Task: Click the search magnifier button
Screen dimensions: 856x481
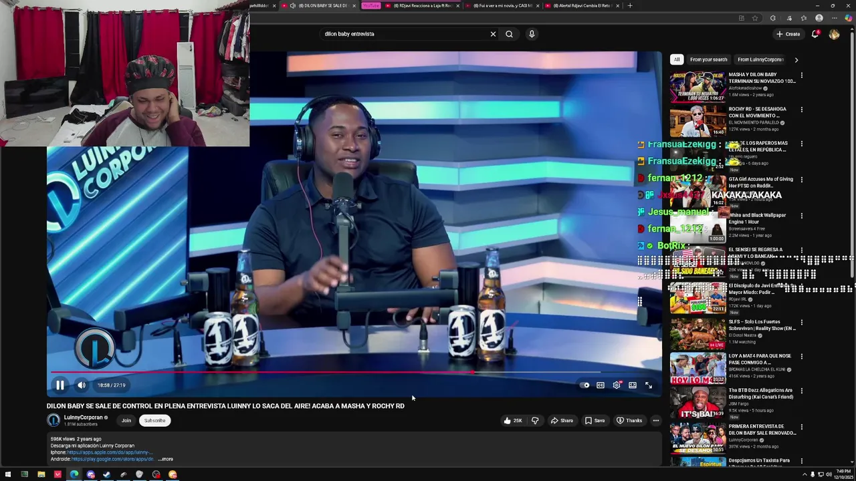Action: [509, 34]
